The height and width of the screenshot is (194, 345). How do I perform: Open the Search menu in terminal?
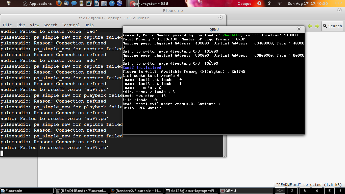tap(51, 25)
